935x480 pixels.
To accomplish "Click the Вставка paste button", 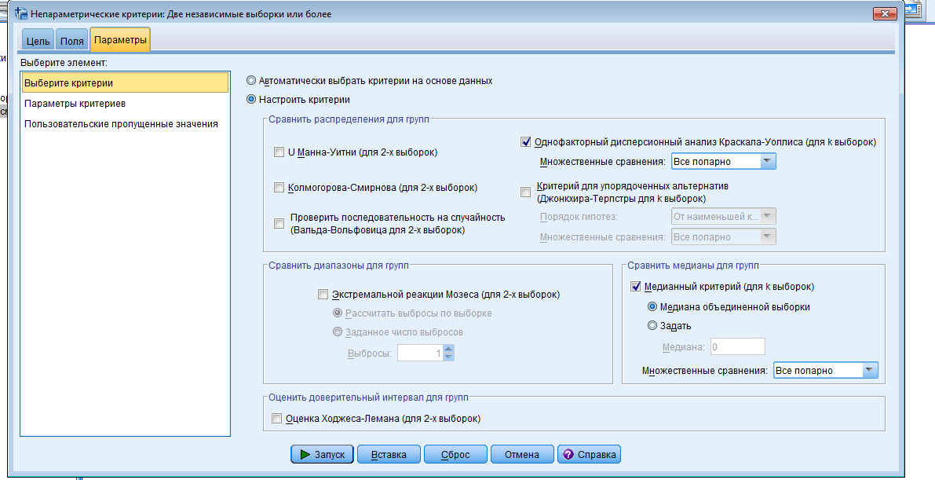I will [388, 454].
